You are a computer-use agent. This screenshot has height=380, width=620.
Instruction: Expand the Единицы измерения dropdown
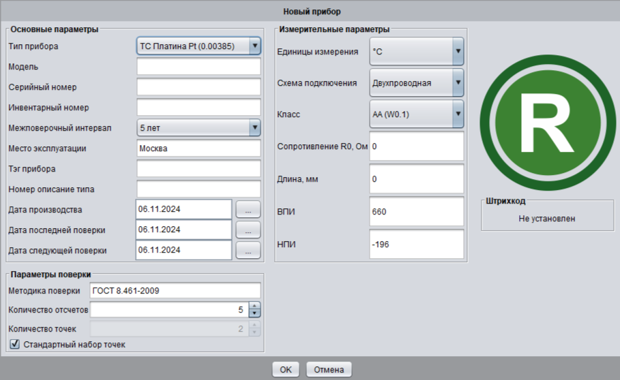pyautogui.click(x=458, y=51)
